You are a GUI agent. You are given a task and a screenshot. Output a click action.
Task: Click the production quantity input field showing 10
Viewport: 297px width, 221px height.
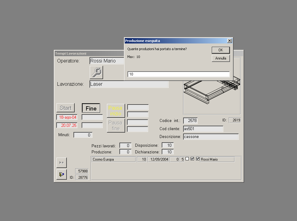tap(179, 74)
